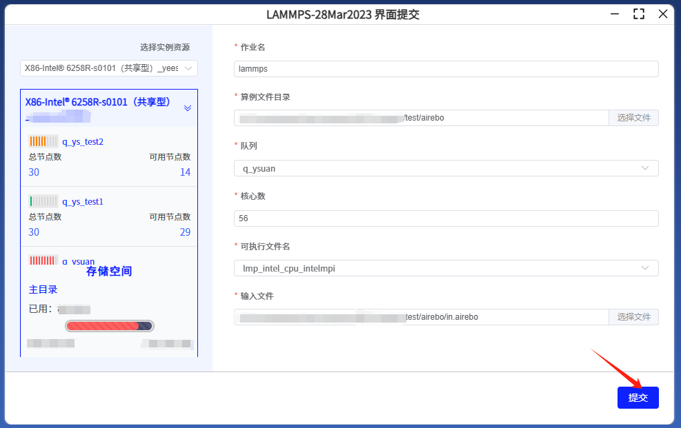This screenshot has height=428, width=681.
Task: Maximize the LAMMPS submission dialog
Action: click(638, 14)
